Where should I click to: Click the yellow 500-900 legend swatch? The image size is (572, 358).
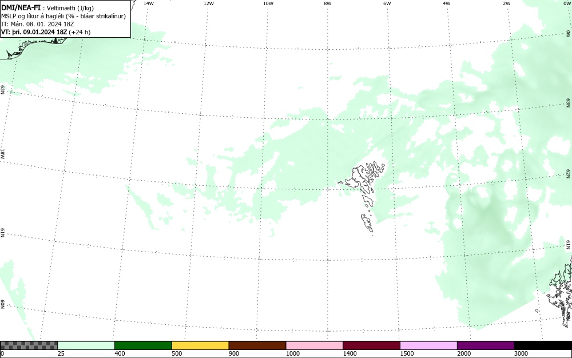(200, 345)
